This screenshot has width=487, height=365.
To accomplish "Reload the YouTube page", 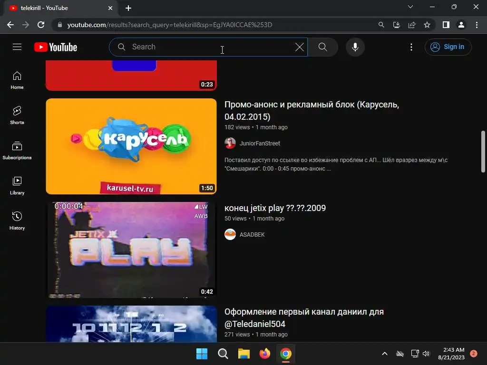I will 41,25.
